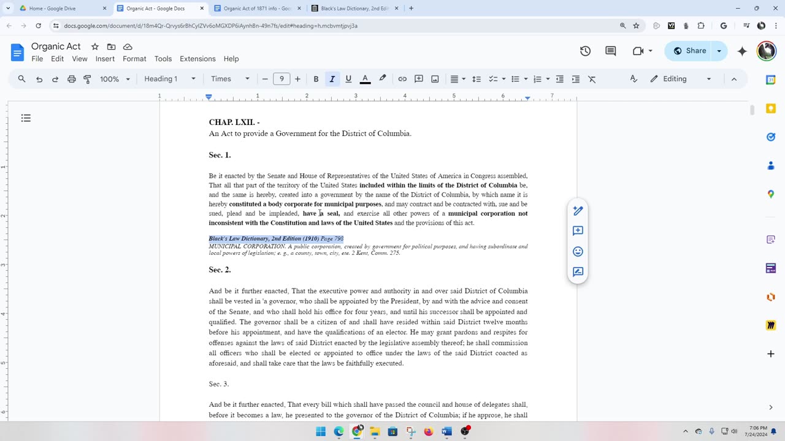Increase indent

pyautogui.click(x=575, y=79)
